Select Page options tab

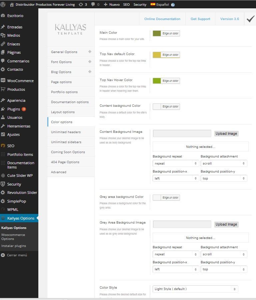click(x=71, y=82)
